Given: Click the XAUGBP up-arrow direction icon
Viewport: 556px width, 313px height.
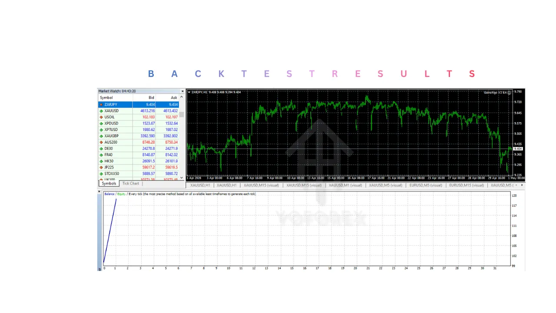Looking at the screenshot, I should click(x=101, y=136).
